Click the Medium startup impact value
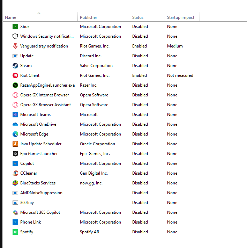The image size is (247, 248). coord(175,46)
